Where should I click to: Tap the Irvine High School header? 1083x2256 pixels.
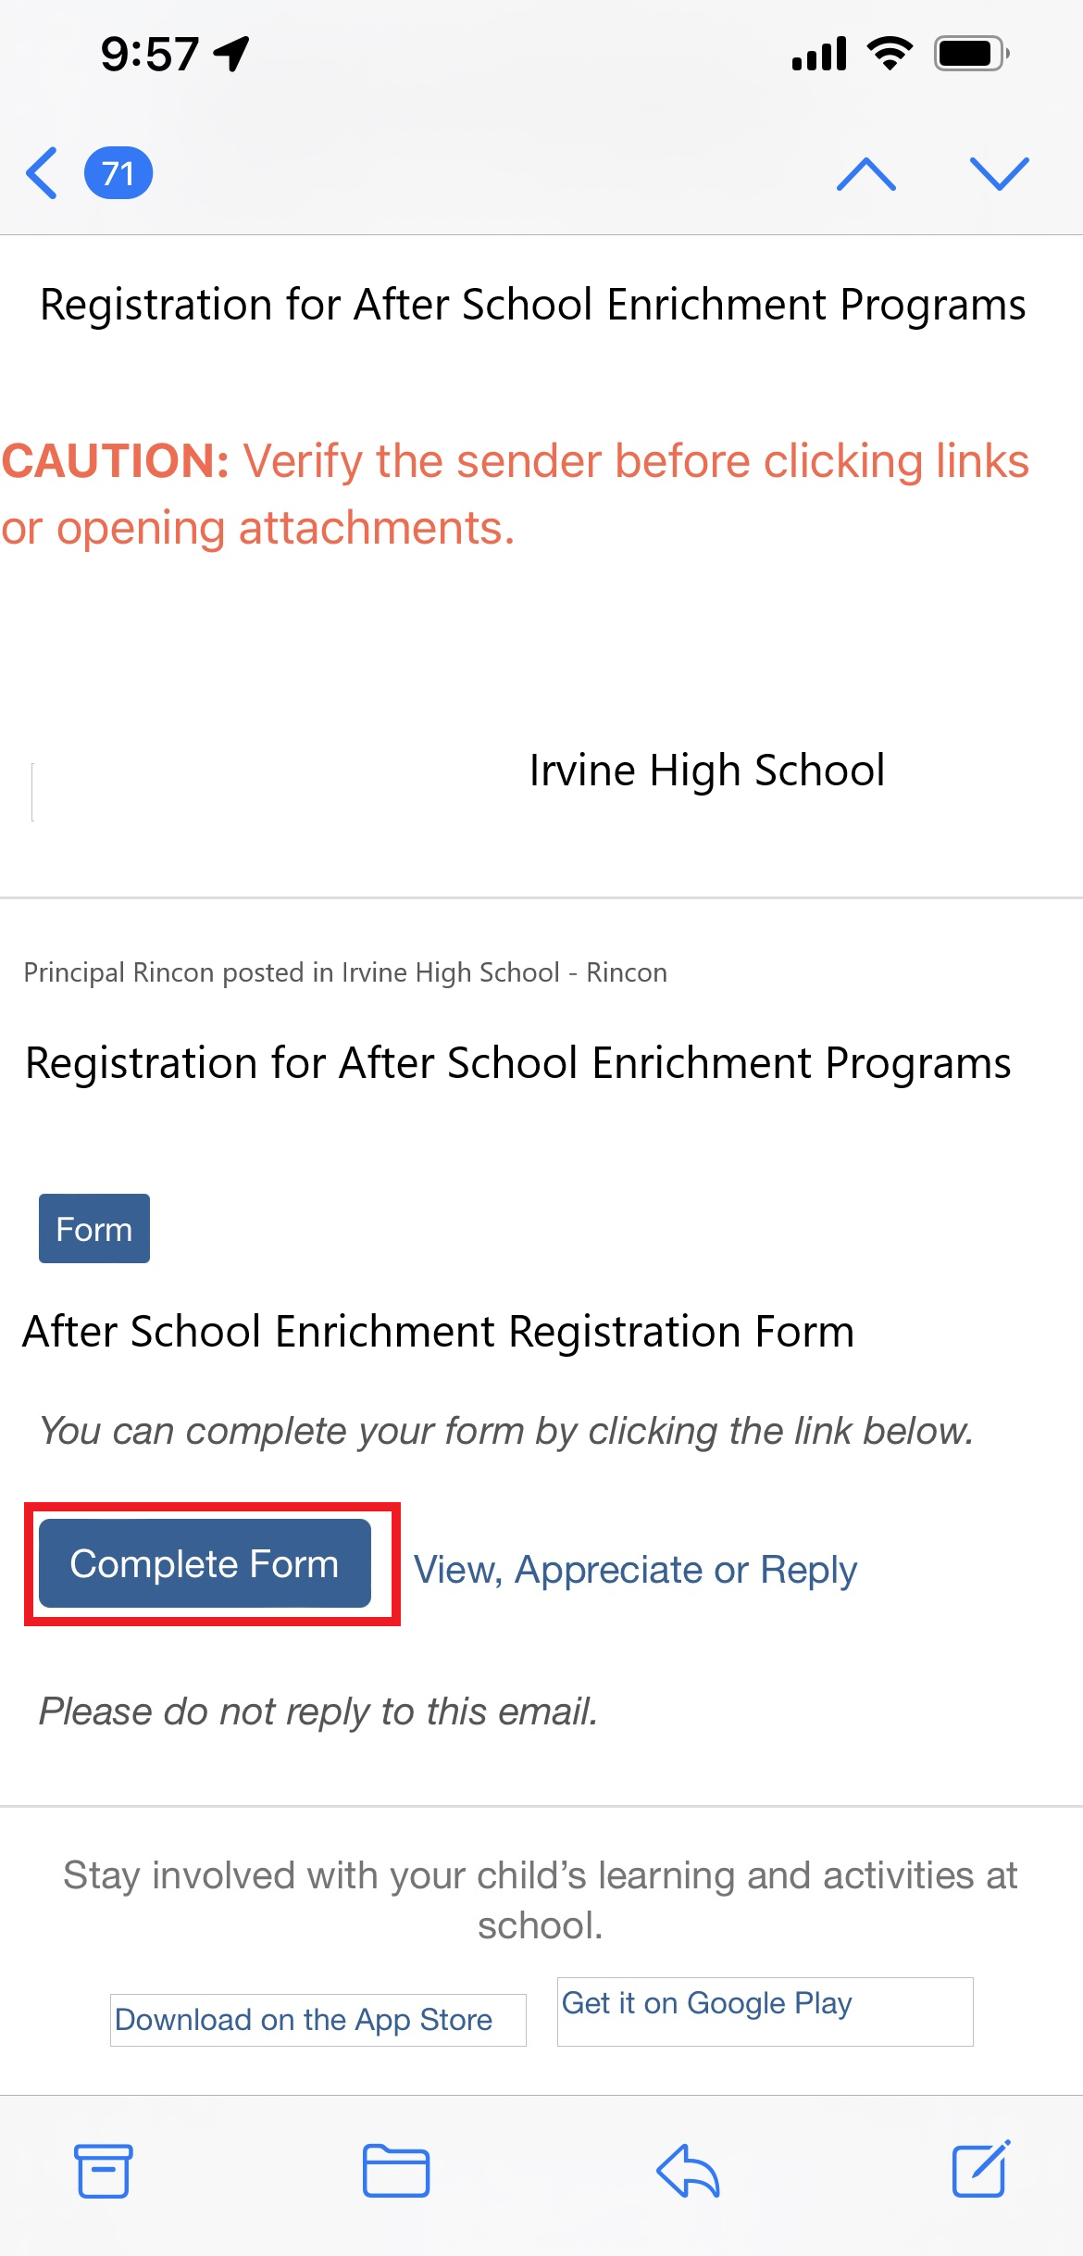point(706,771)
